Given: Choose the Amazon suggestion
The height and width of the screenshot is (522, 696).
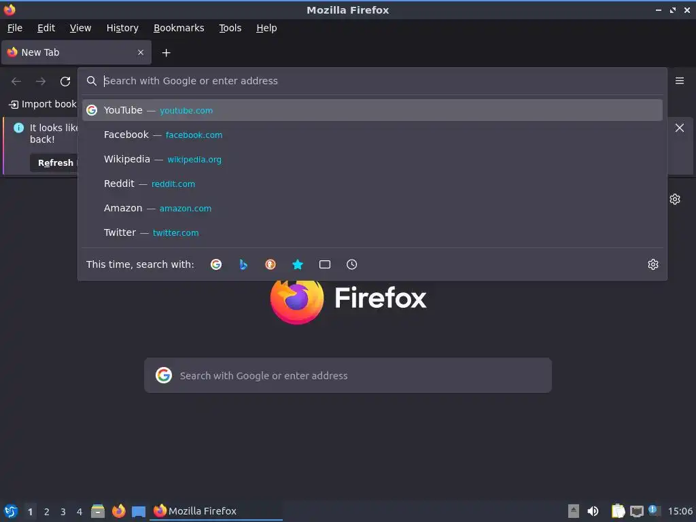Looking at the screenshot, I should [372, 208].
